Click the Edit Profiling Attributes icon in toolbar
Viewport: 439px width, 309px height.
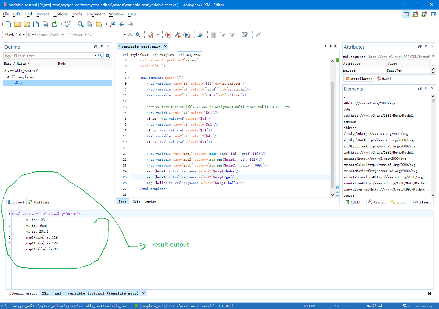click(x=245, y=35)
